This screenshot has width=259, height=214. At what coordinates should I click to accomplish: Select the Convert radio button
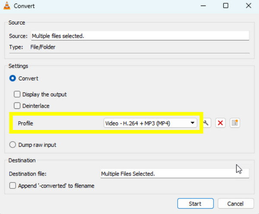click(x=13, y=78)
